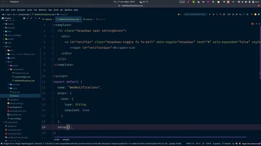Click PHP: 7.4 language level

click(190, 144)
